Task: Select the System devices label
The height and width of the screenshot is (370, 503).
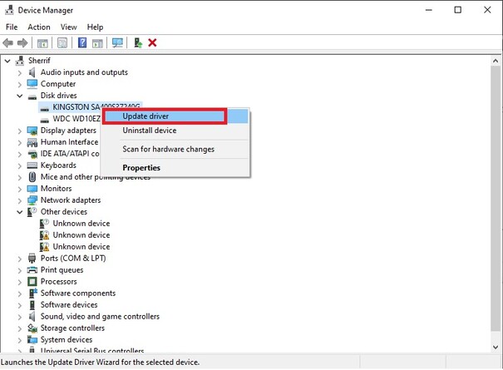Action: click(x=67, y=339)
